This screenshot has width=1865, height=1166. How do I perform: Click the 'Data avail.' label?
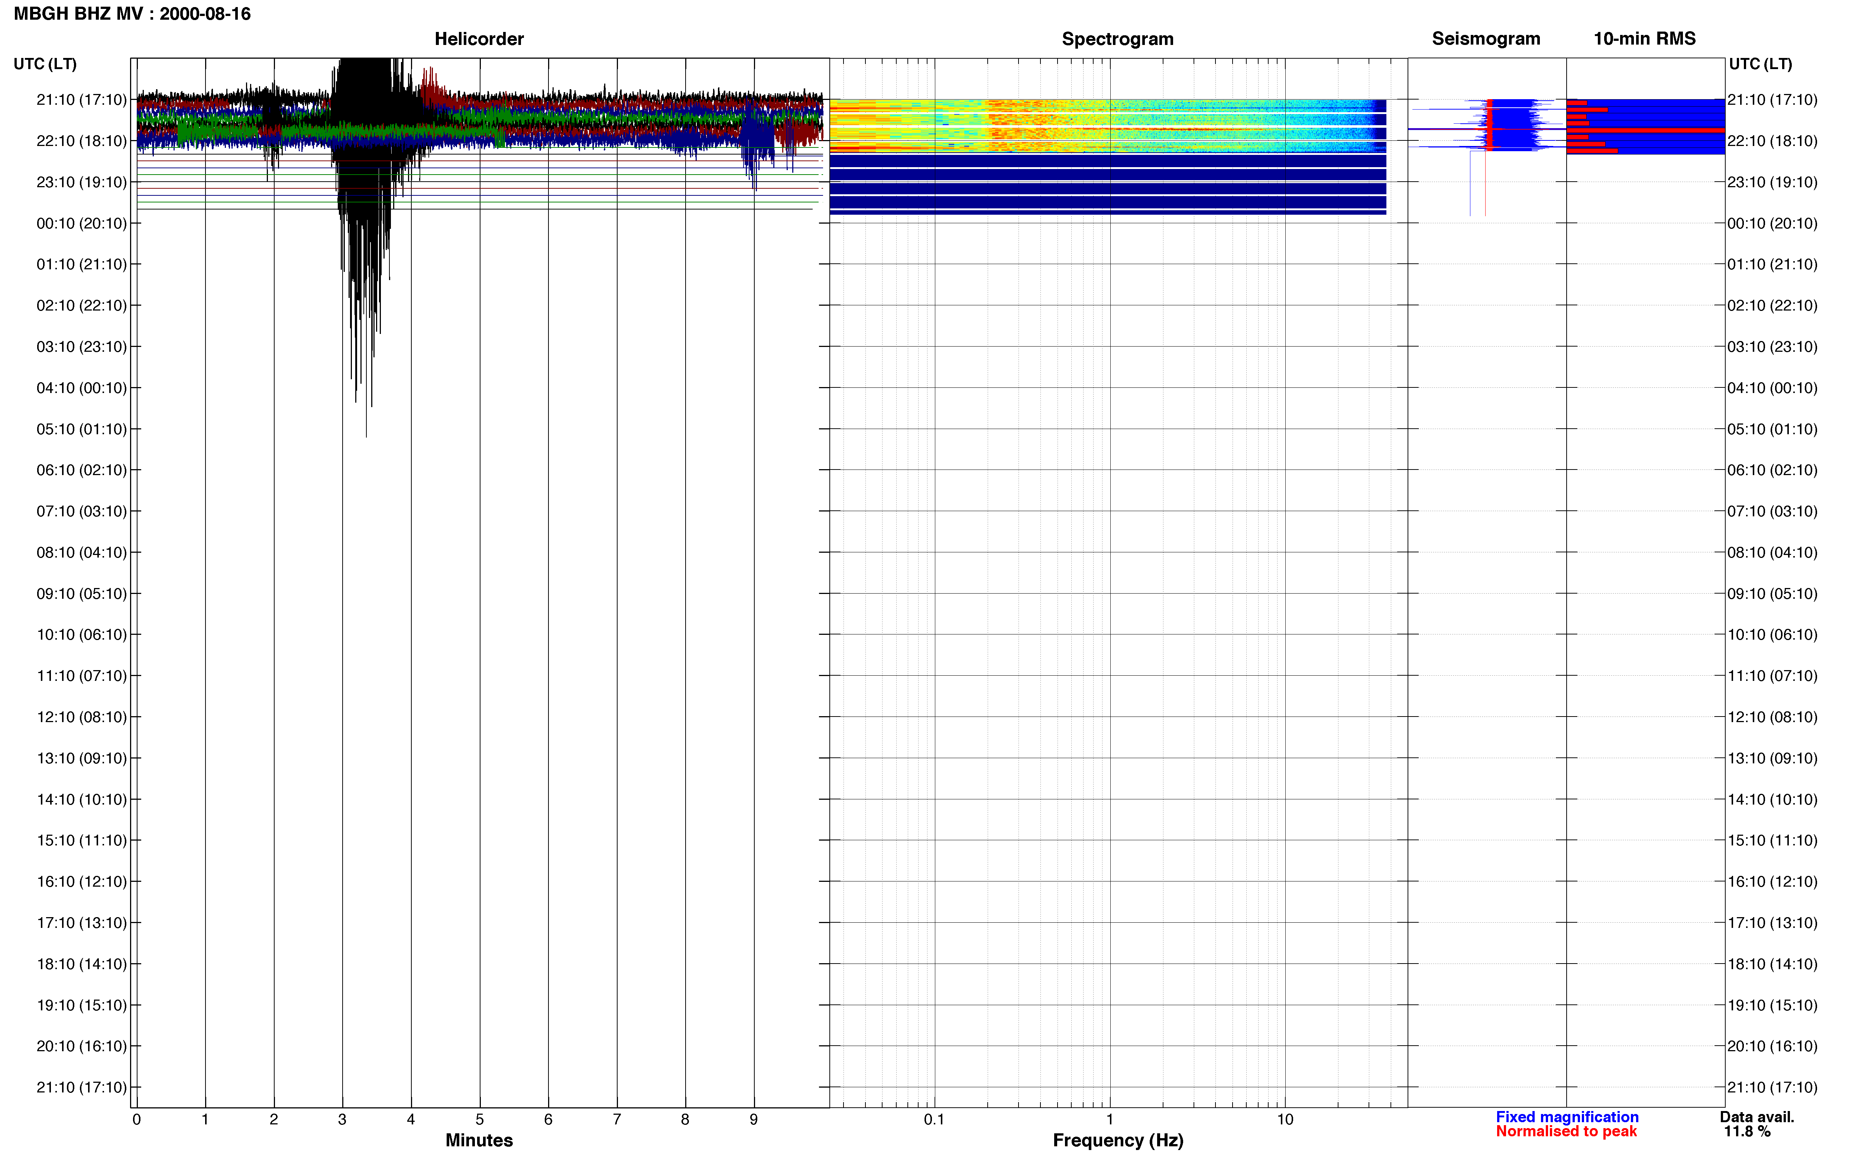(1757, 1117)
